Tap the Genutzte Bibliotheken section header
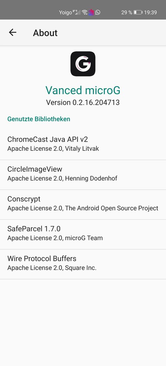 [39, 119]
